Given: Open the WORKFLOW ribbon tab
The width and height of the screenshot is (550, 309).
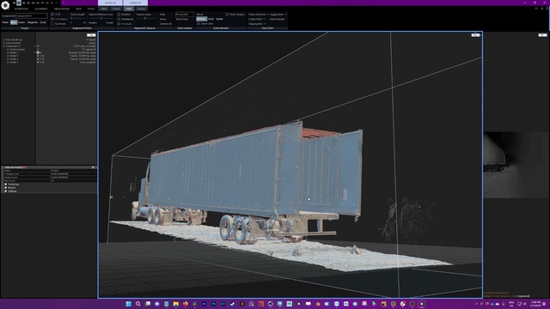Looking at the screenshot, I should (21, 9).
